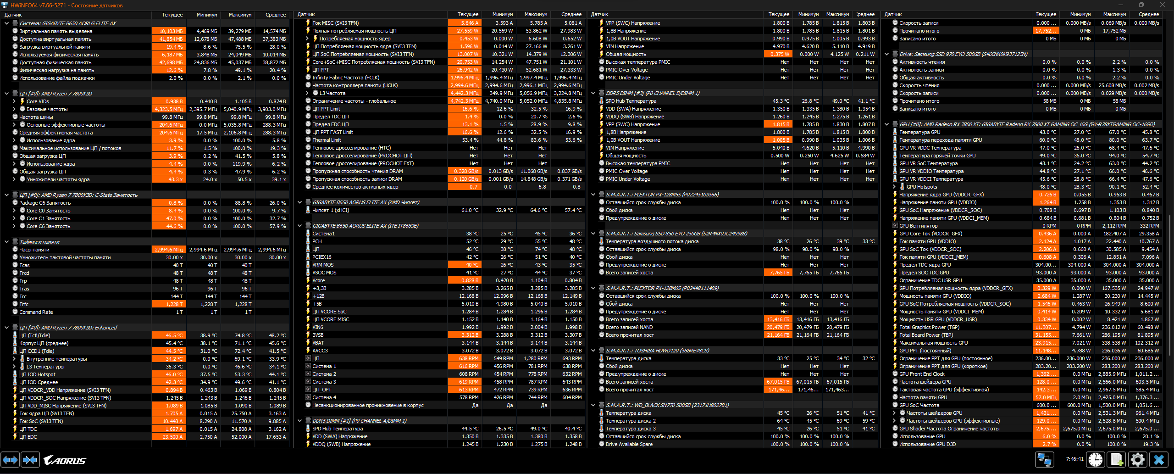
Task: Expand the Умножители частоты ядра row
Action: 14,179
